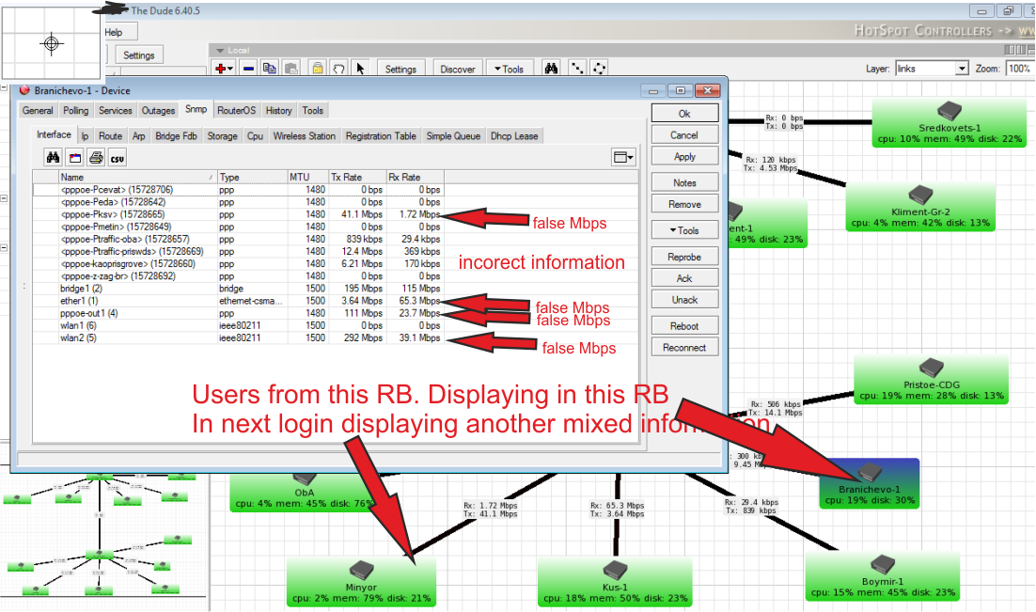The height and width of the screenshot is (612, 1036).
Task: Click the Unack button
Action: (684, 300)
